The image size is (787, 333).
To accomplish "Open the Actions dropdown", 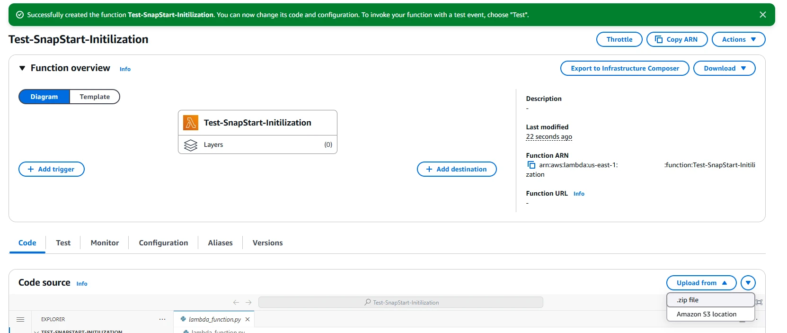I will click(738, 39).
